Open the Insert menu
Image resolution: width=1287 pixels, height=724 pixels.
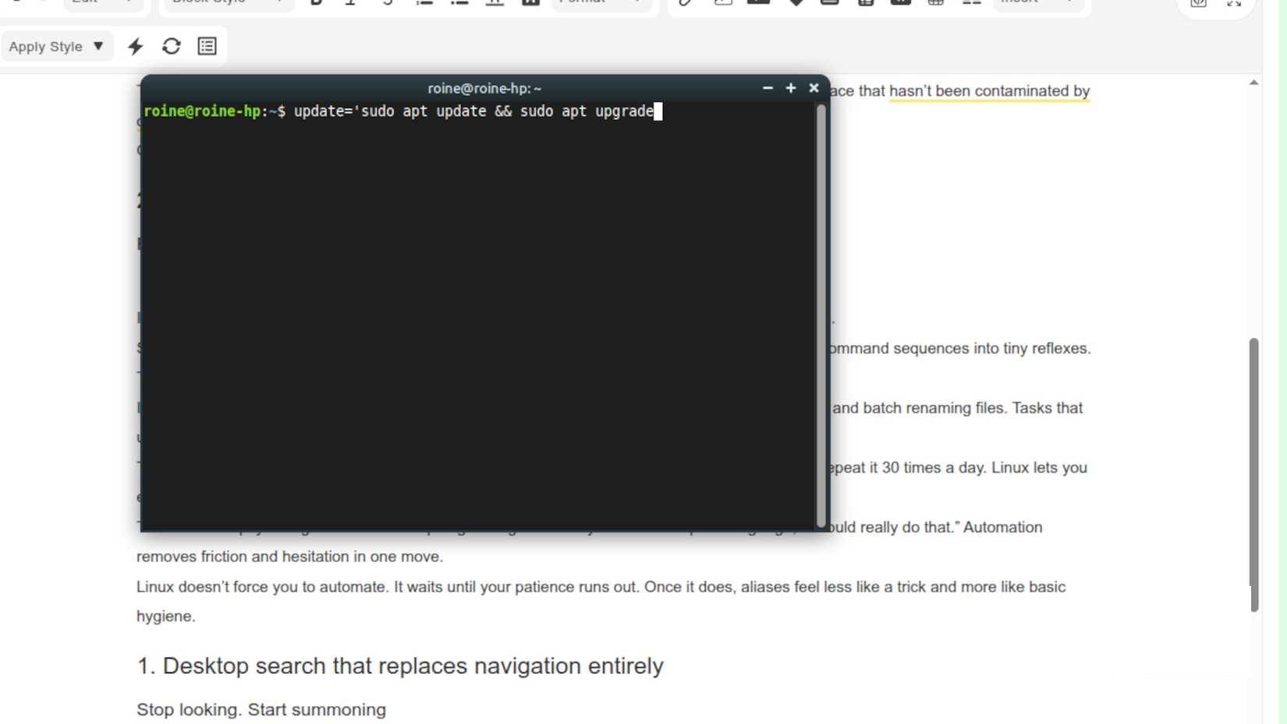(1037, 2)
